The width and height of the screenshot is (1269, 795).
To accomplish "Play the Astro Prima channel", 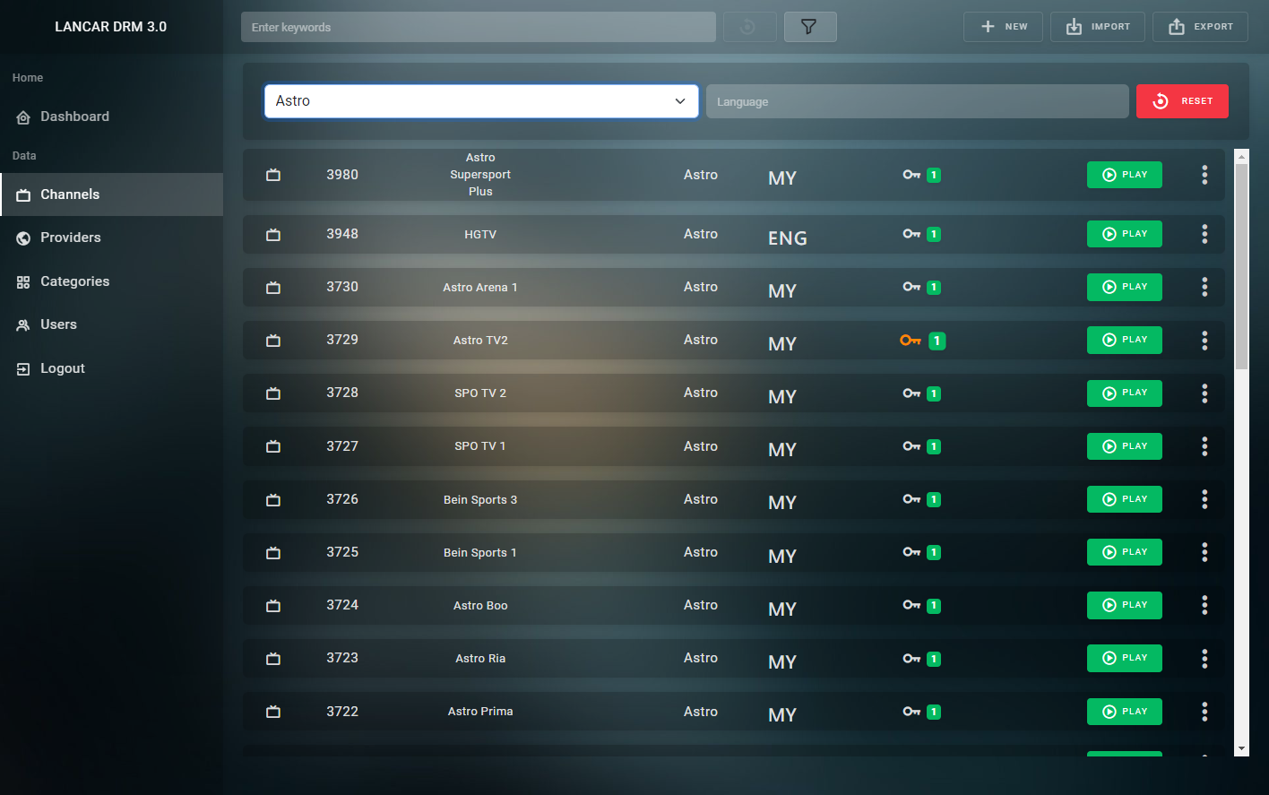I will click(x=1125, y=712).
